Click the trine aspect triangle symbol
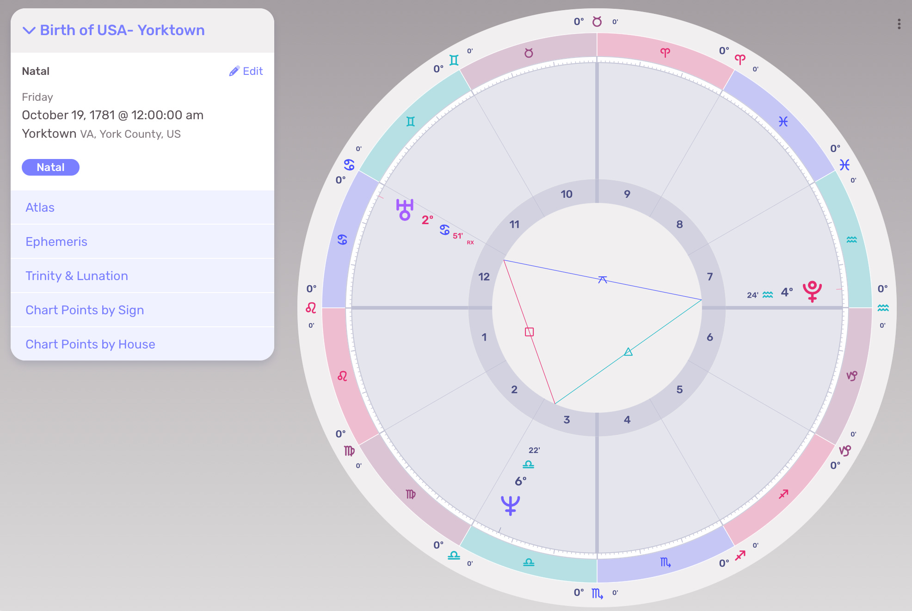 [x=628, y=352]
